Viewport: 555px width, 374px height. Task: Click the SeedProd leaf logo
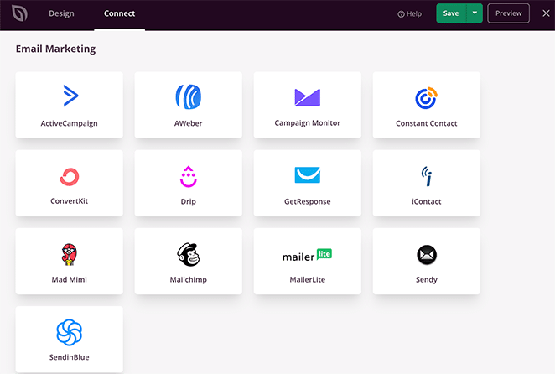[x=19, y=13]
